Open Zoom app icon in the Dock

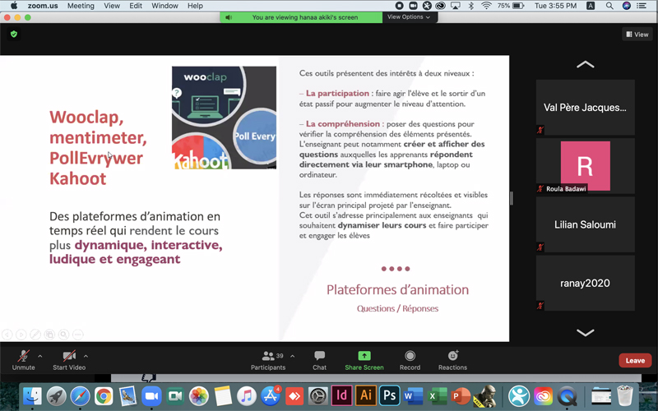[x=151, y=395]
